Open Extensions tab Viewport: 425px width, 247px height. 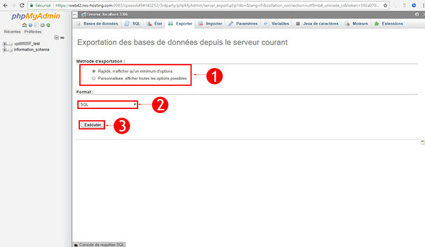389,24
